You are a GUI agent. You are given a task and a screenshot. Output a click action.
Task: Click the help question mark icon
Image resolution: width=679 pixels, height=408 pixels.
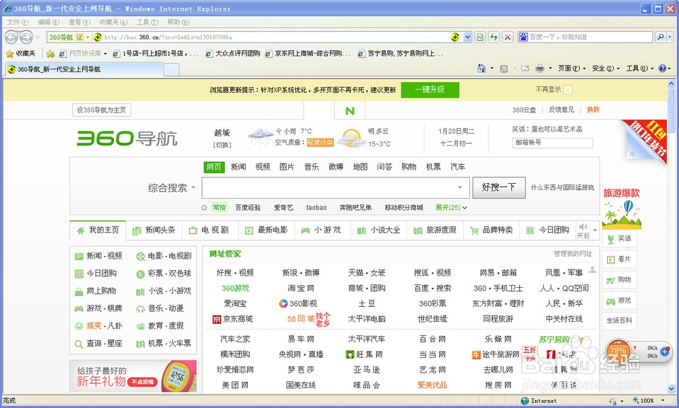coord(662,69)
